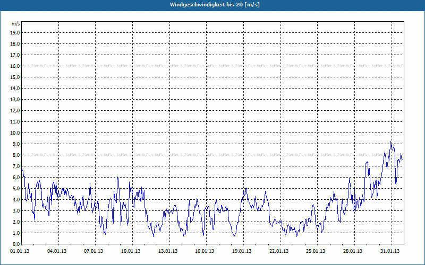Click the date label 13.01.13

(168, 251)
